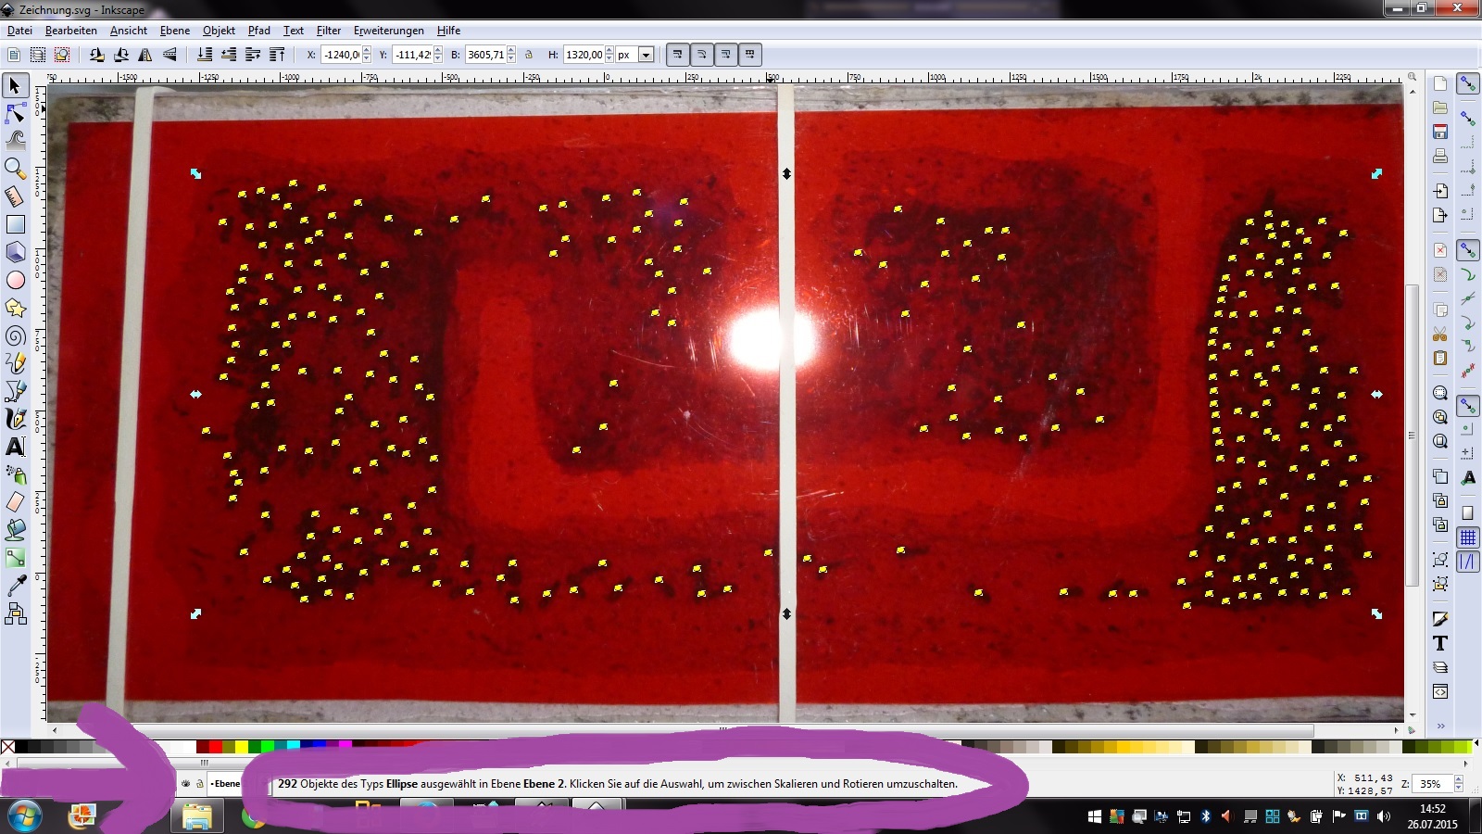
Task: Select the Node edit tool
Action: click(x=15, y=114)
